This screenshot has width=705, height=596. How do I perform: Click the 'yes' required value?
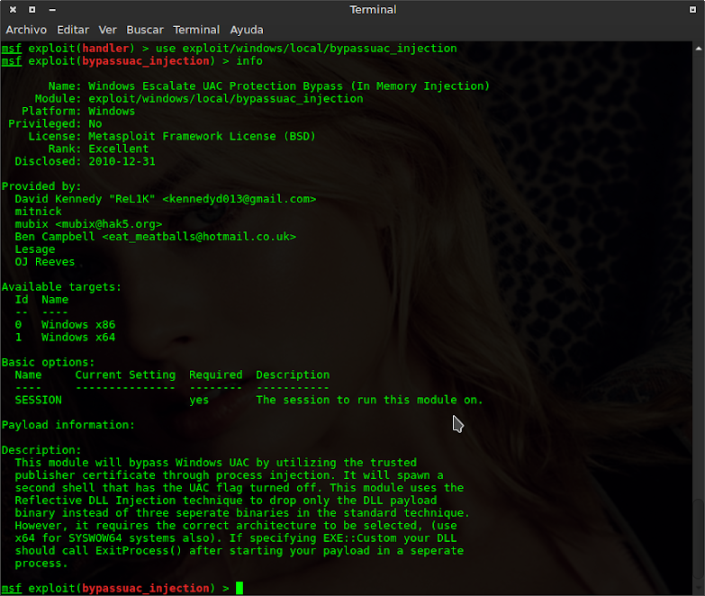tap(199, 400)
